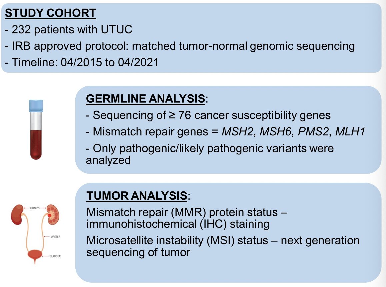Select the MLH1 gene name
386x287 pixels.
[x=350, y=132]
